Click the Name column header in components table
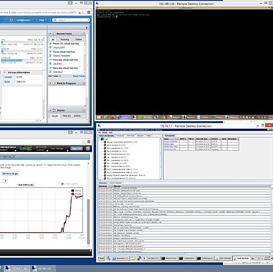 coord(171,139)
